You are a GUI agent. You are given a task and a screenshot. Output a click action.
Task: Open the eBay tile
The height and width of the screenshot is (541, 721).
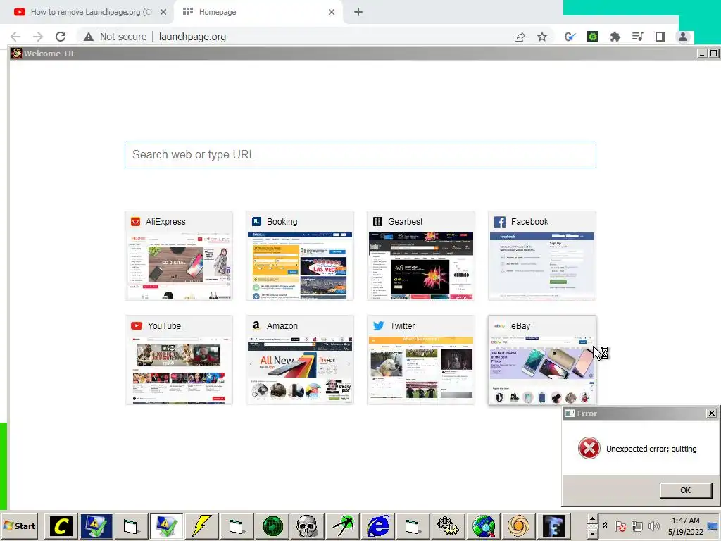click(542, 360)
